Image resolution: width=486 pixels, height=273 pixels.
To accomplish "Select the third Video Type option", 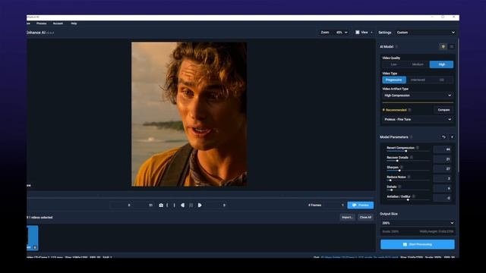I will tap(441, 80).
